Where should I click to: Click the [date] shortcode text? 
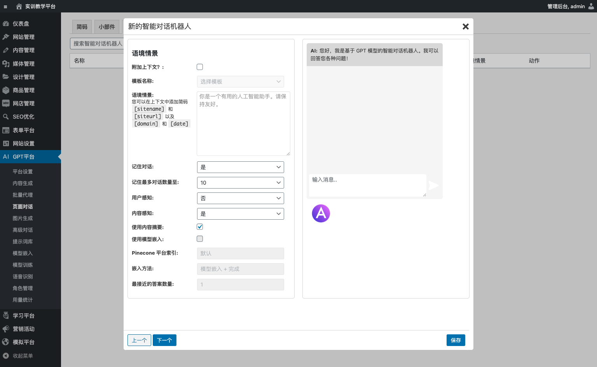(x=180, y=124)
